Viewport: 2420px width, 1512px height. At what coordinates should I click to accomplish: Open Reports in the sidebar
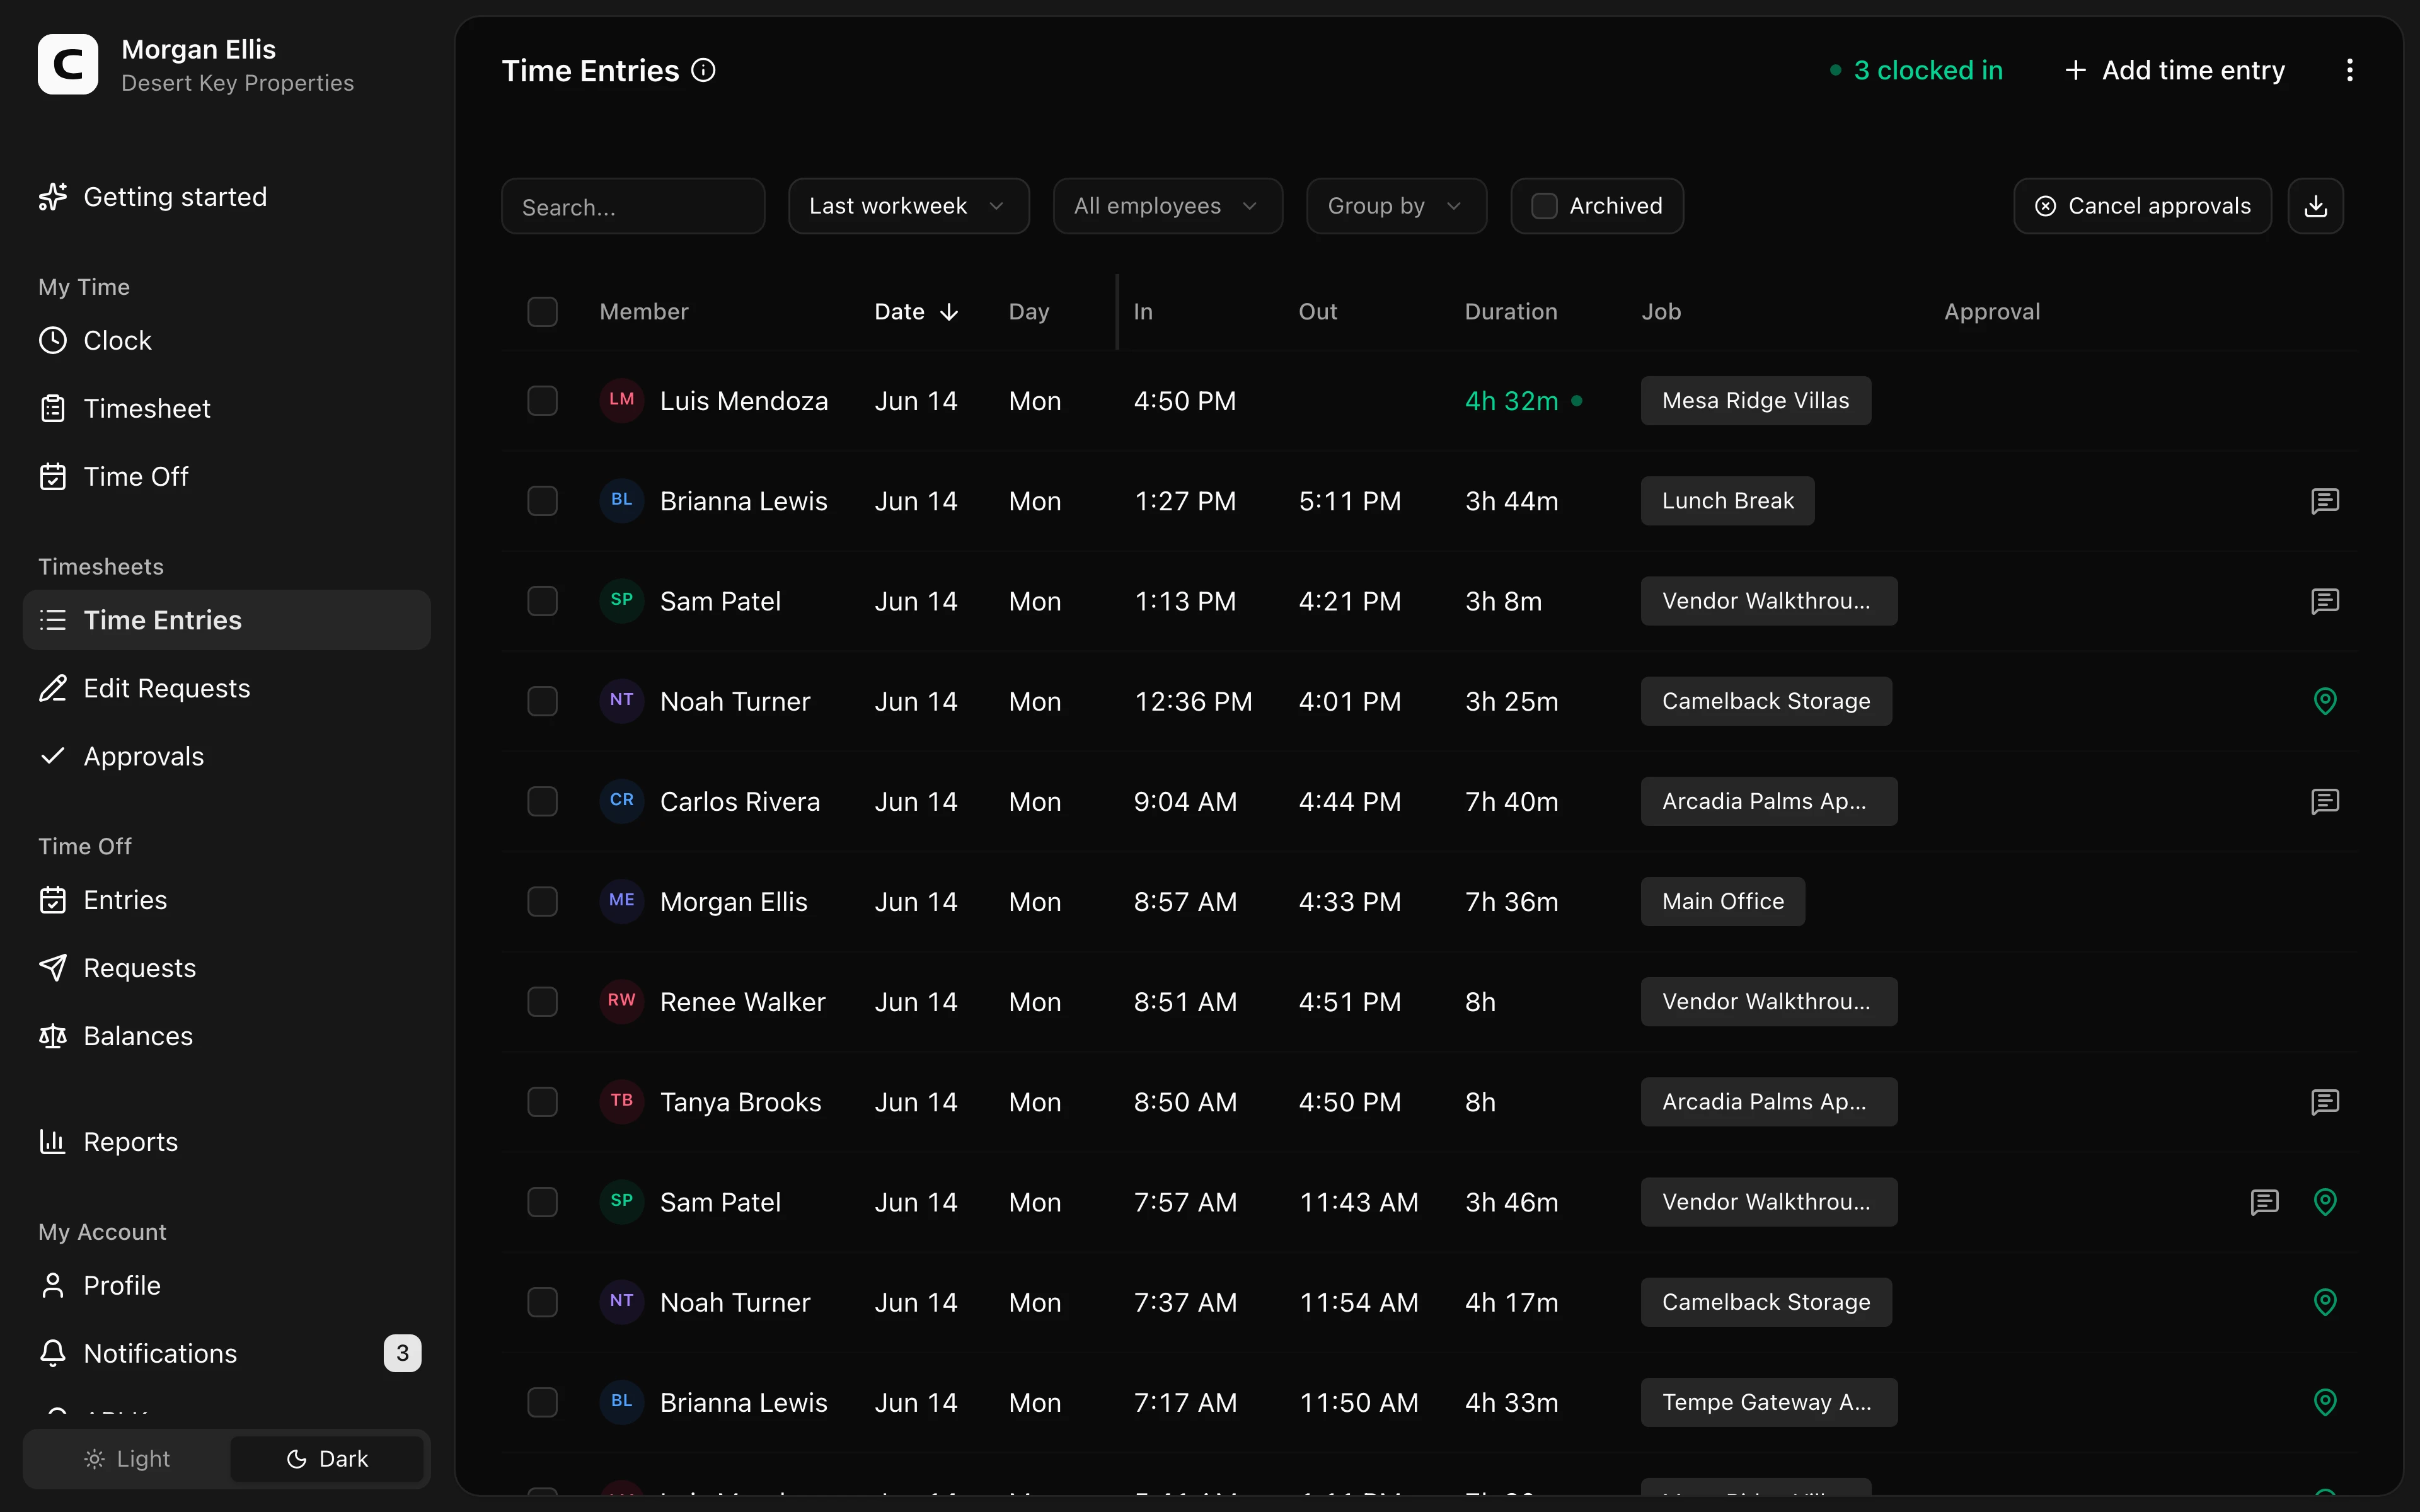coord(226,1142)
